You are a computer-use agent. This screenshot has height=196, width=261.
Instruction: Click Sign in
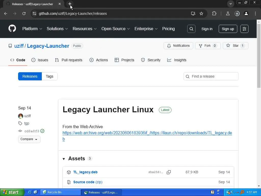[x=207, y=29]
